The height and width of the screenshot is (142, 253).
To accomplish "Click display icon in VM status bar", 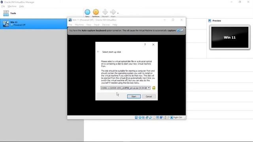I will 157,118.
